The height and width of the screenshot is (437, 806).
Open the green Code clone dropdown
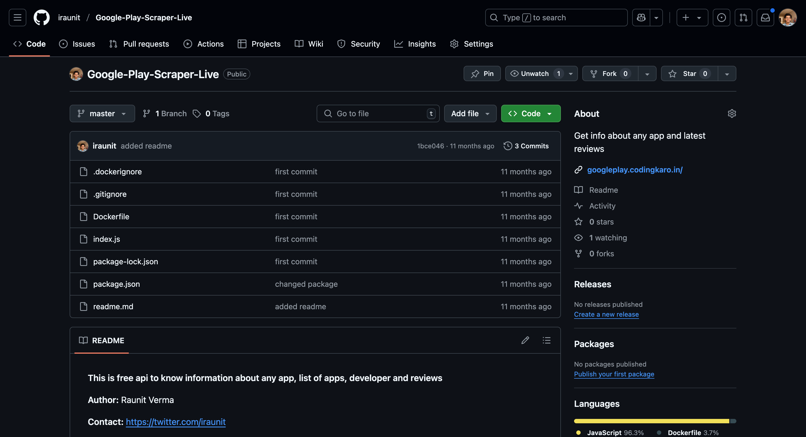(x=531, y=113)
